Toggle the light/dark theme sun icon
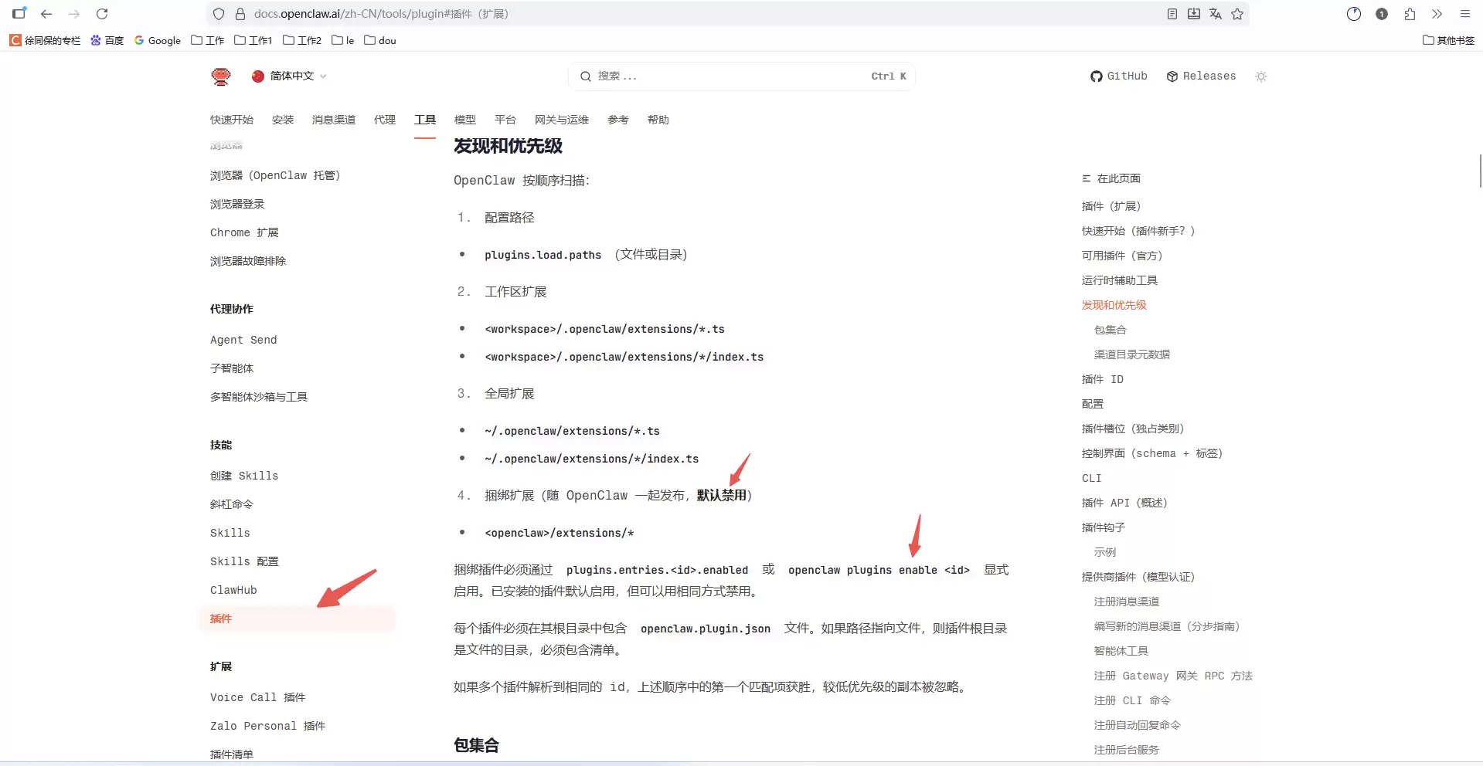 click(x=1261, y=76)
